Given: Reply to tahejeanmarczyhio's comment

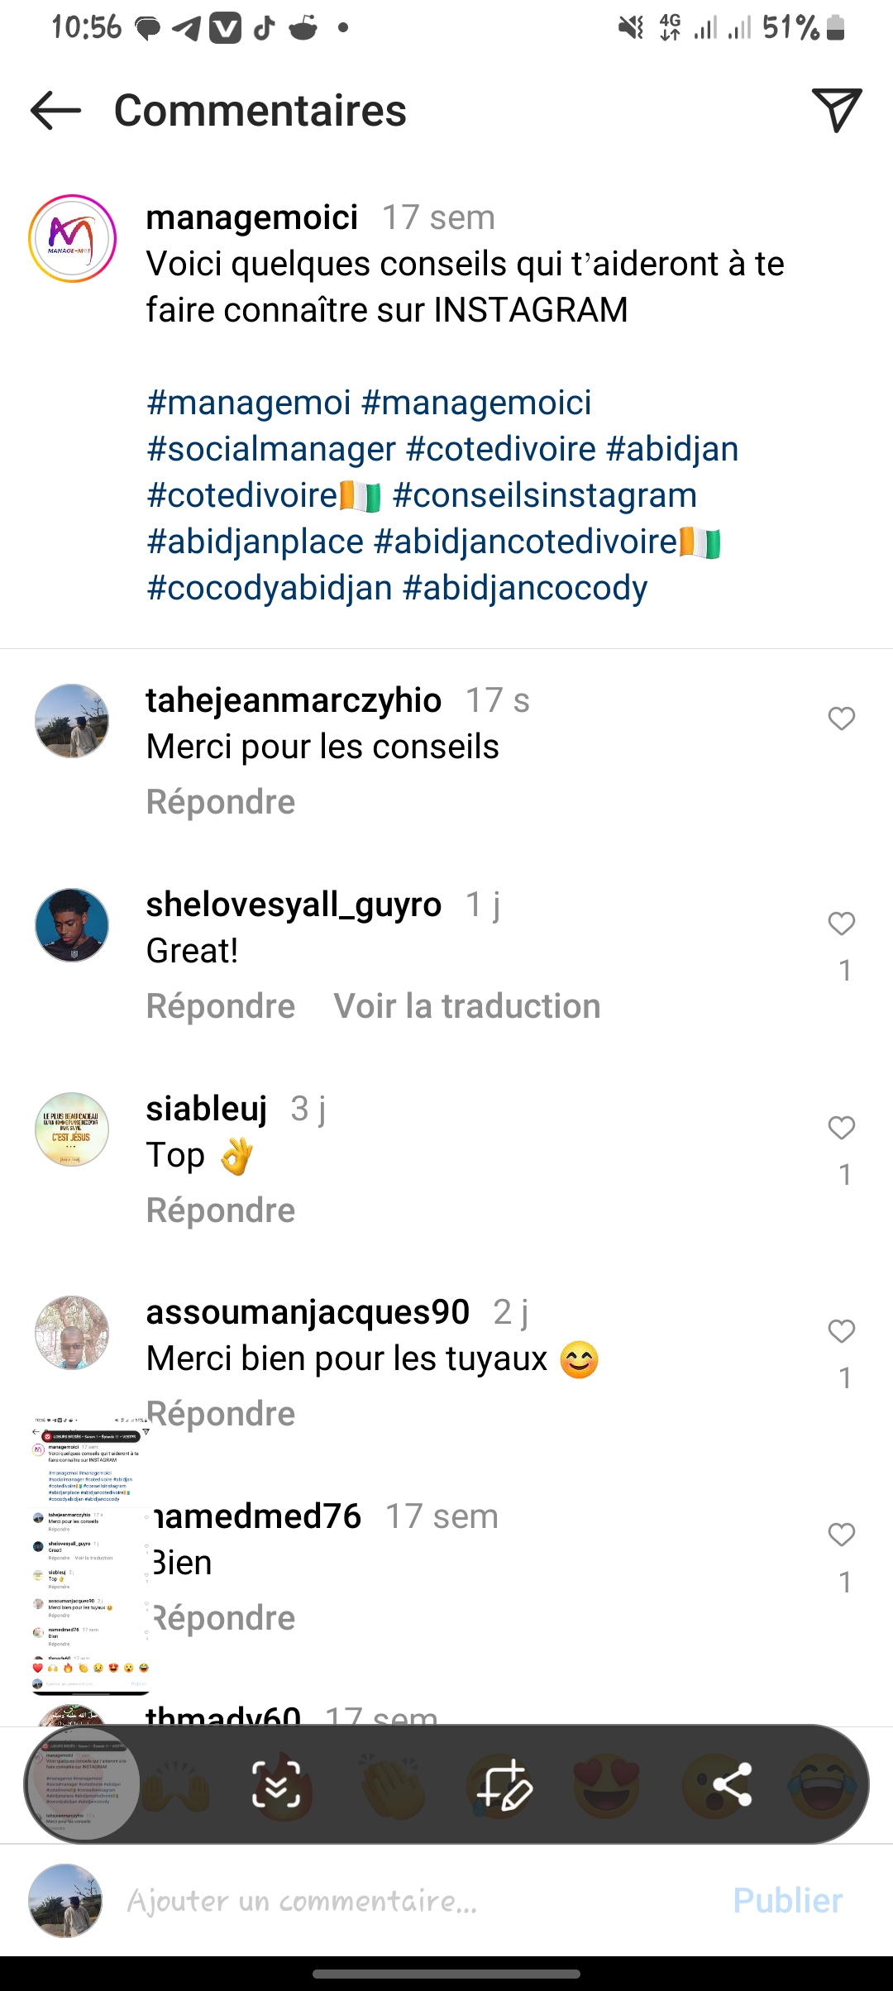Looking at the screenshot, I should (221, 802).
